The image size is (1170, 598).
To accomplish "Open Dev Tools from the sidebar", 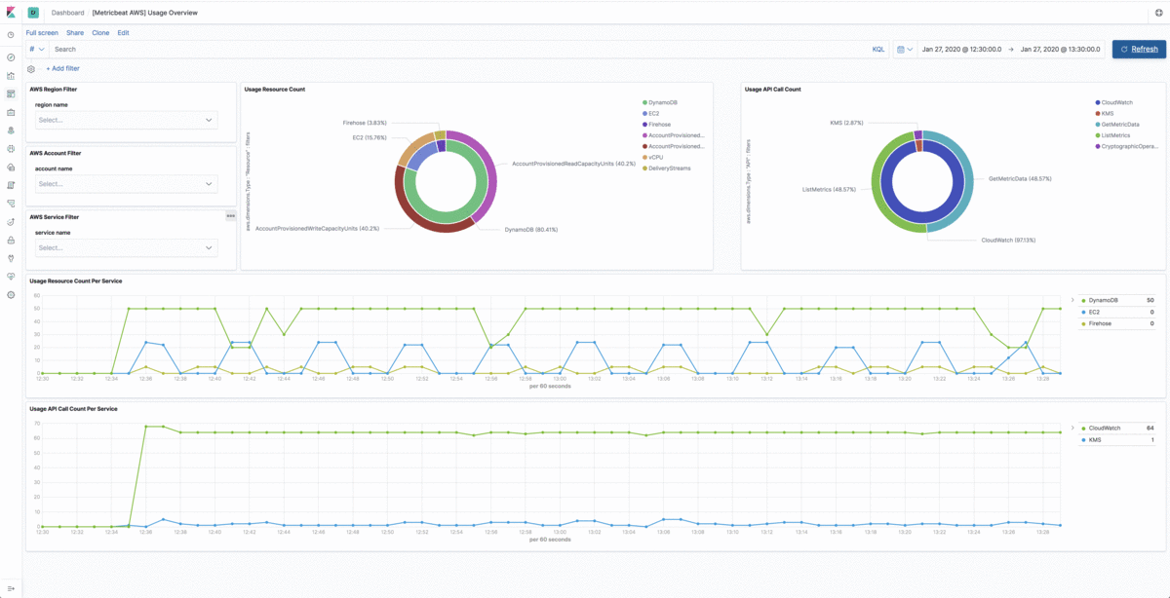I will (11, 257).
